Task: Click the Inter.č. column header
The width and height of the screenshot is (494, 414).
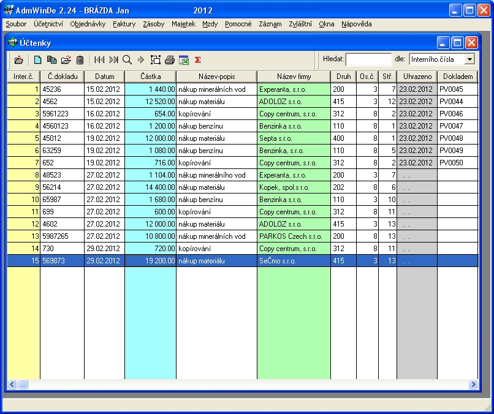Action: pyautogui.click(x=24, y=77)
